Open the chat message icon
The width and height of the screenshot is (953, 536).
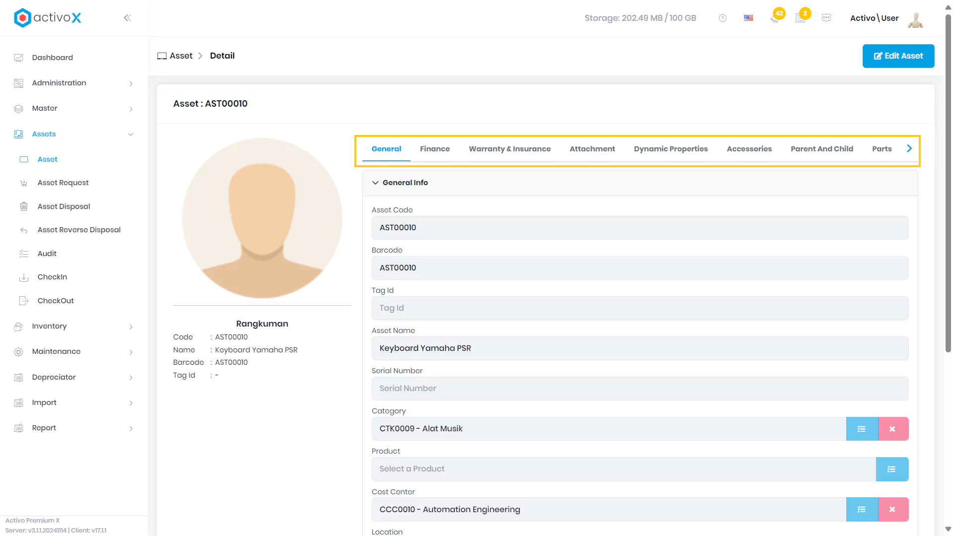pyautogui.click(x=826, y=18)
